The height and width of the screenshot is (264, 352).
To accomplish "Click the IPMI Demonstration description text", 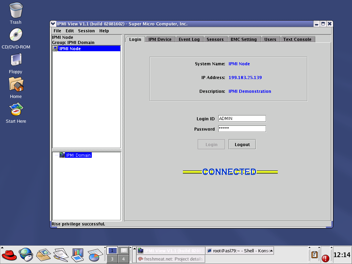I will (x=250, y=91).
